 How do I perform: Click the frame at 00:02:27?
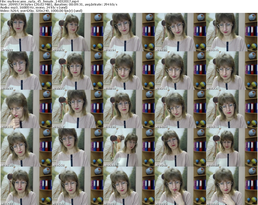coord(78,71)
